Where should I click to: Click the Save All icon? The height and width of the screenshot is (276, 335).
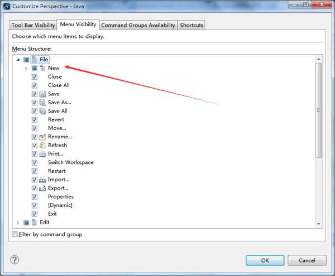42,111
